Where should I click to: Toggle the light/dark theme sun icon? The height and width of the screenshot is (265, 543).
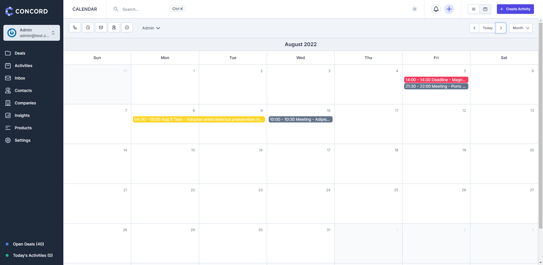(x=415, y=9)
